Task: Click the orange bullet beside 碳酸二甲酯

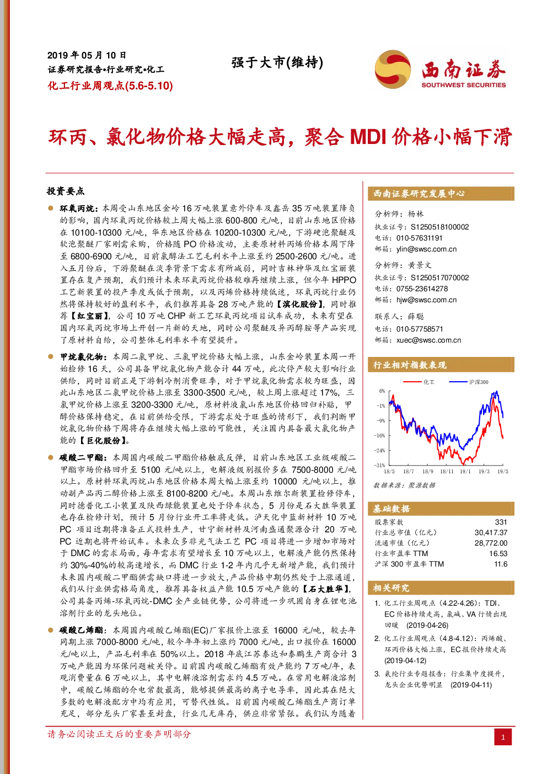Action: point(51,458)
